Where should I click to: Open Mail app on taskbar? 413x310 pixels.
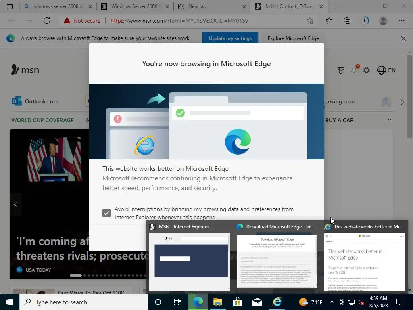tap(257, 302)
